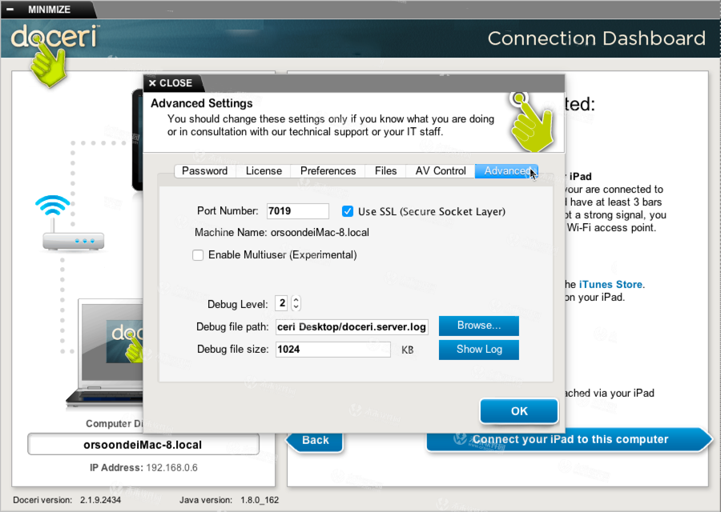721x512 pixels.
Task: Confirm settings with OK button
Action: click(519, 411)
